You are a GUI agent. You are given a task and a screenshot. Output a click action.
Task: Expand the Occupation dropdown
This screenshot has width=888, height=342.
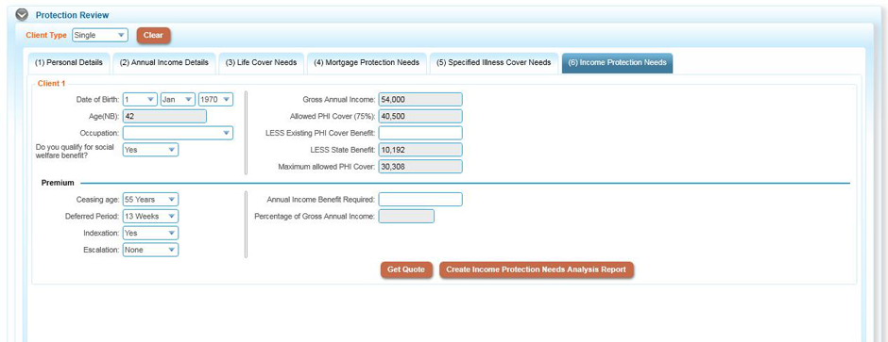click(x=178, y=133)
